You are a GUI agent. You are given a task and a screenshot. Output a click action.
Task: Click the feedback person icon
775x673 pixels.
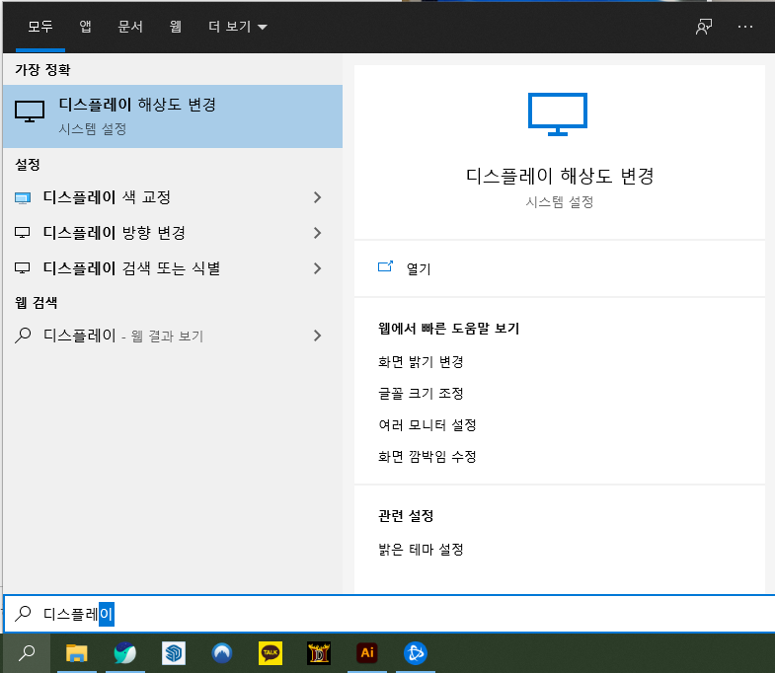[704, 27]
